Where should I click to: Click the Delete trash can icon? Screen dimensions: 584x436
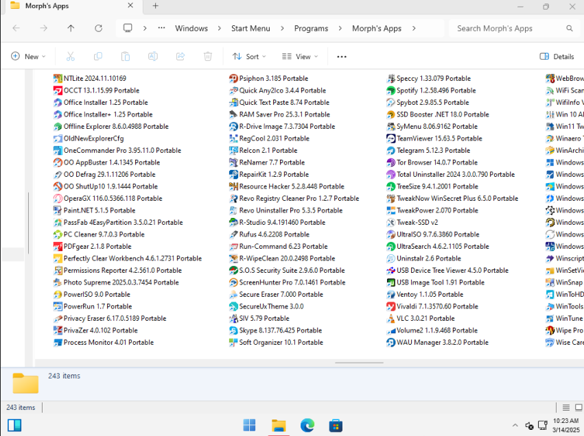208,56
